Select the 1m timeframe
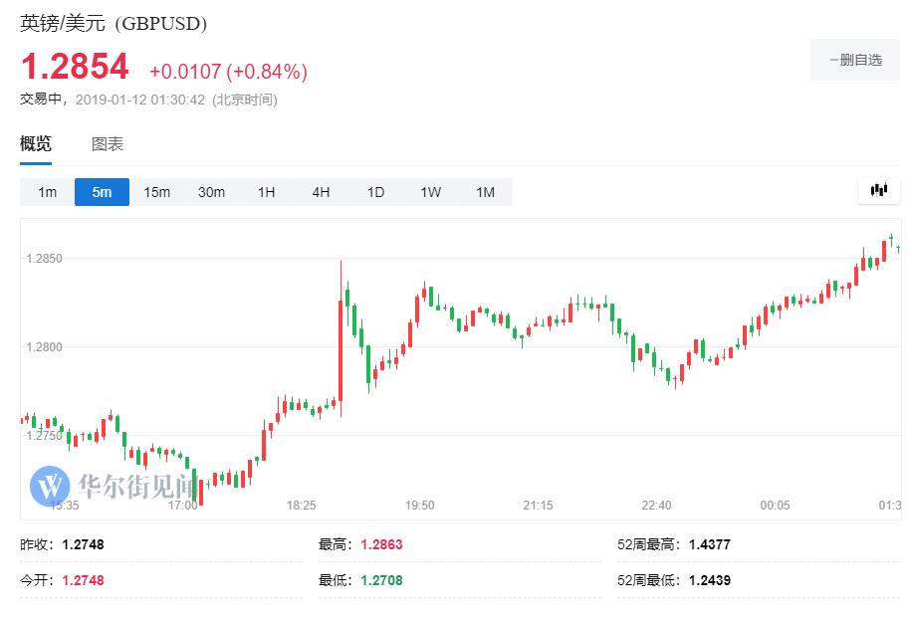912x622 pixels. tap(47, 192)
